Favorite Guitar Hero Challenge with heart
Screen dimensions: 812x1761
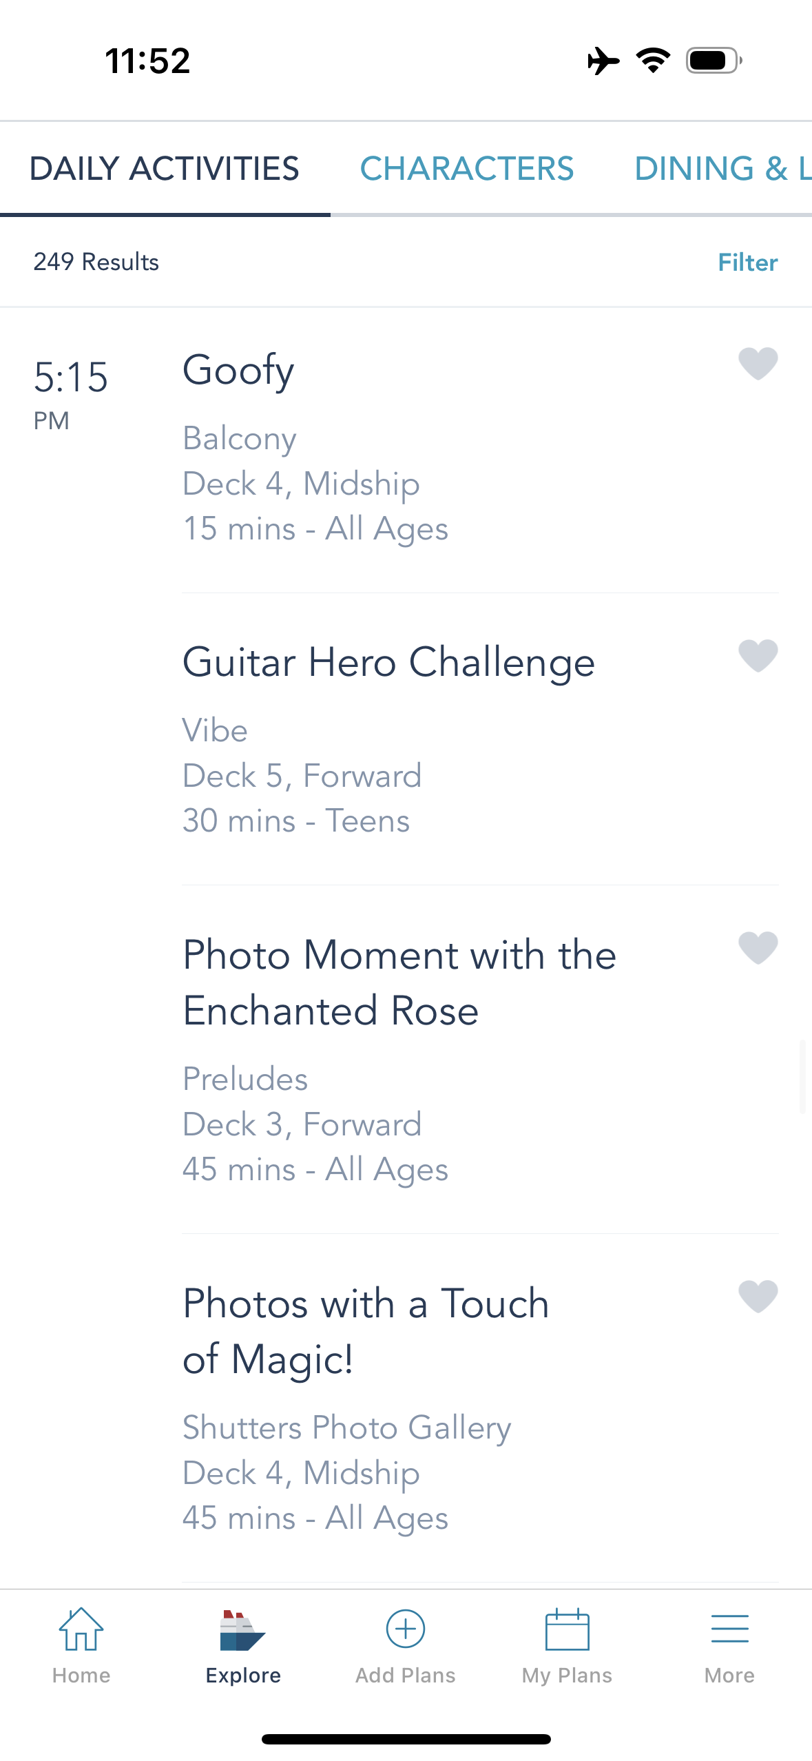pyautogui.click(x=758, y=655)
